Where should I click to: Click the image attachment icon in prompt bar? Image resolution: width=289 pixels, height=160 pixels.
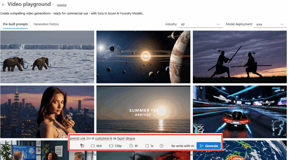82,146
